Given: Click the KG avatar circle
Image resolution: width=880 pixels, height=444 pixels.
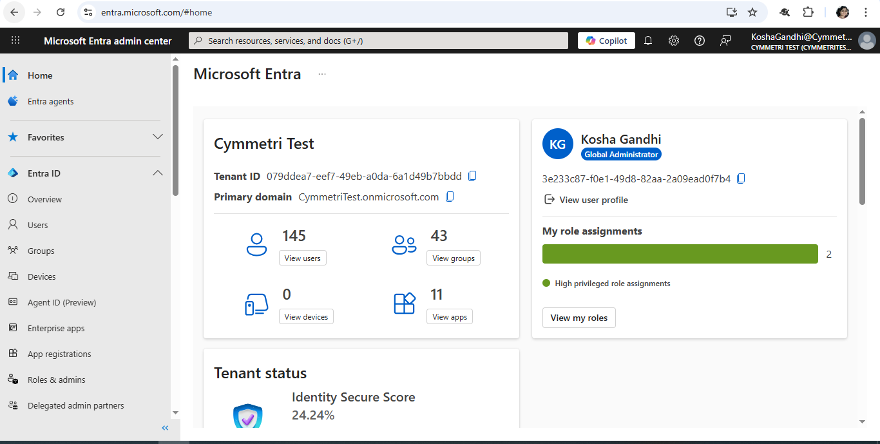Looking at the screenshot, I should 558,144.
